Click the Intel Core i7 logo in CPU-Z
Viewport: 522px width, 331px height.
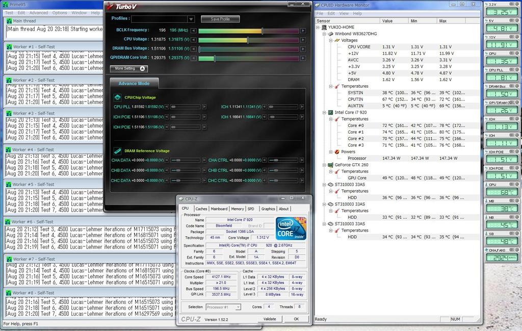[290, 229]
